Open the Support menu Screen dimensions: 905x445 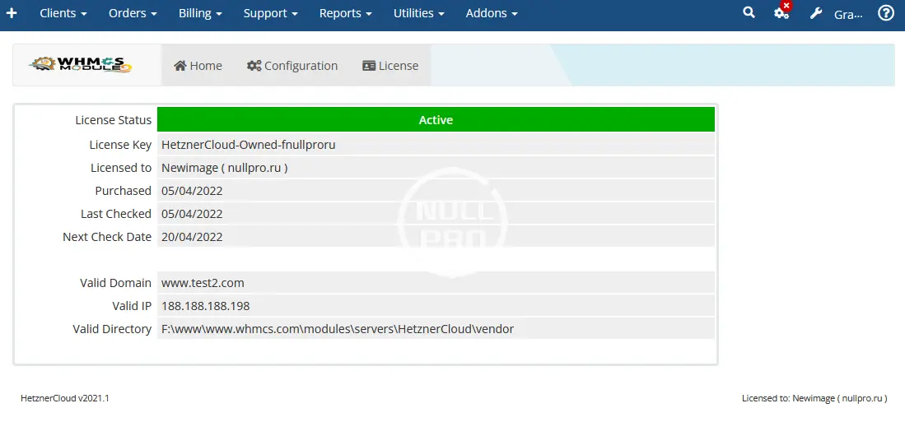point(270,13)
